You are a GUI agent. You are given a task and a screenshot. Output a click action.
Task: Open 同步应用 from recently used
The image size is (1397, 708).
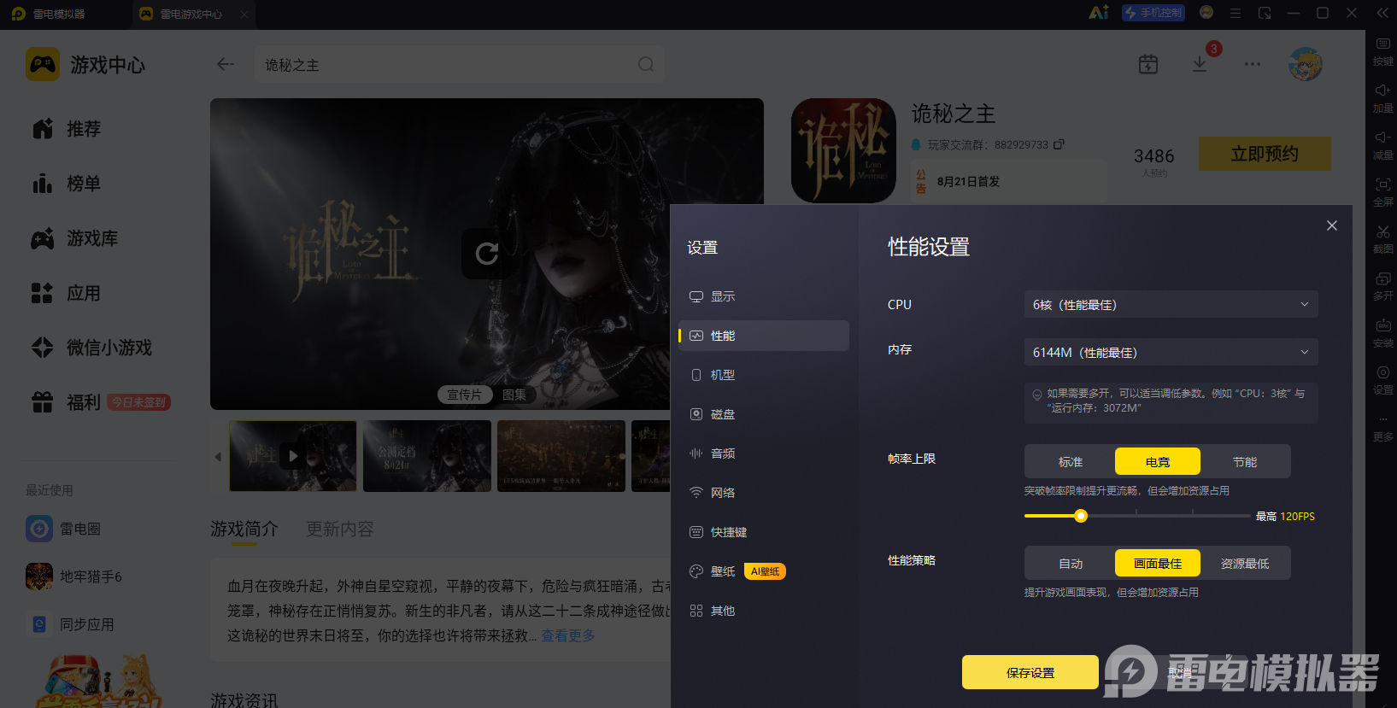[x=71, y=624]
